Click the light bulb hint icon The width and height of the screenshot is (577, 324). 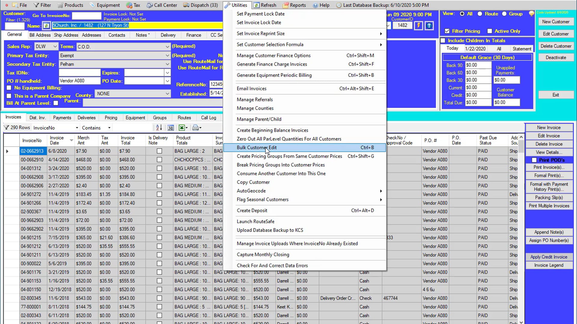click(x=531, y=13)
